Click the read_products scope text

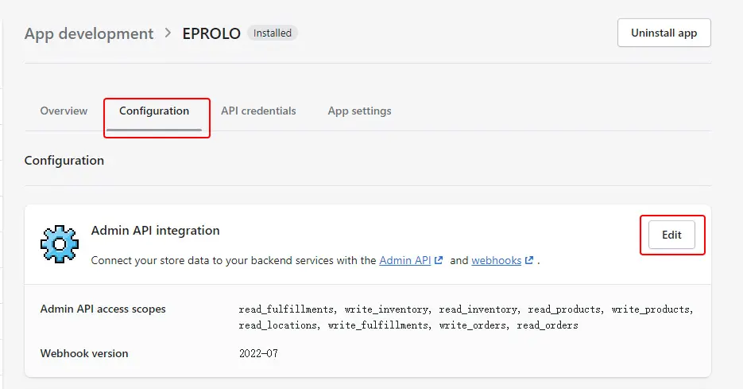pyautogui.click(x=564, y=309)
